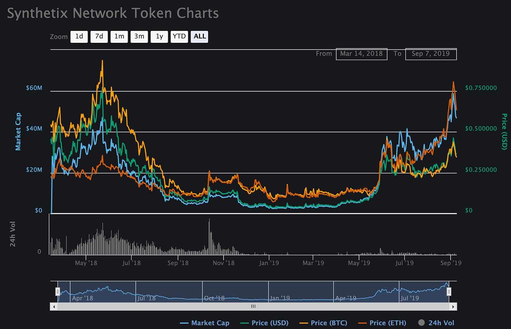Click the Sep '18 x-axis label
The width and height of the screenshot is (511, 329).
coord(178,263)
